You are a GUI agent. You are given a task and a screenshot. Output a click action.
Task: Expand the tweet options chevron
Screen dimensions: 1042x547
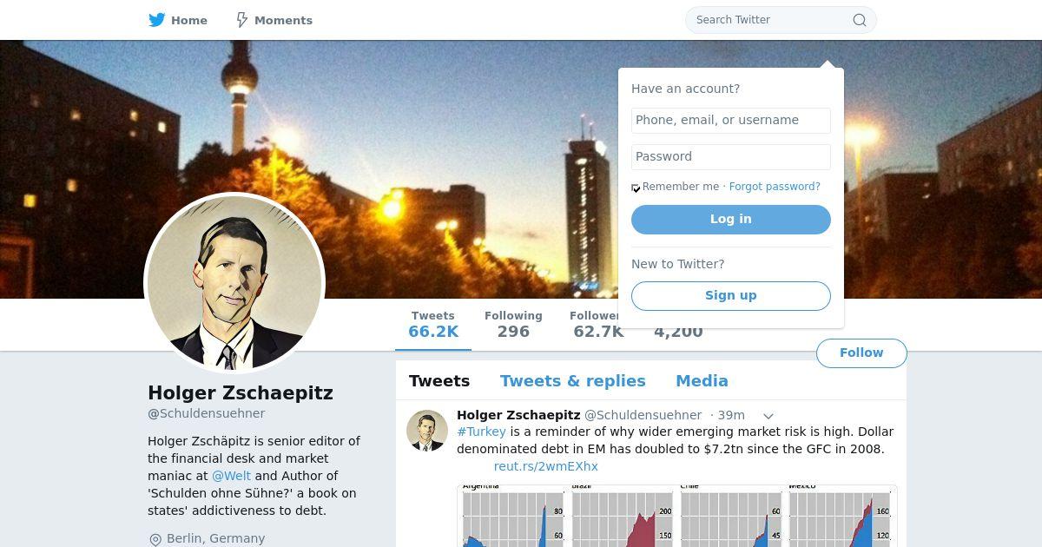click(768, 416)
